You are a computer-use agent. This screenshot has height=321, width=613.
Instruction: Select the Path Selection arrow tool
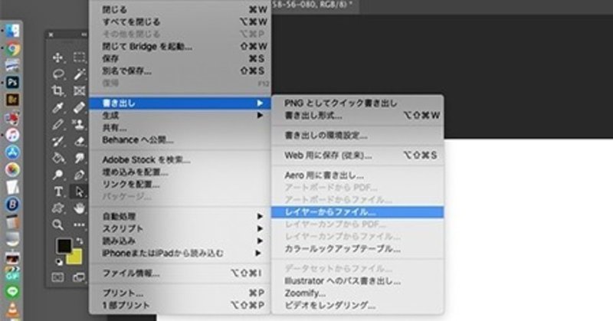click(80, 192)
